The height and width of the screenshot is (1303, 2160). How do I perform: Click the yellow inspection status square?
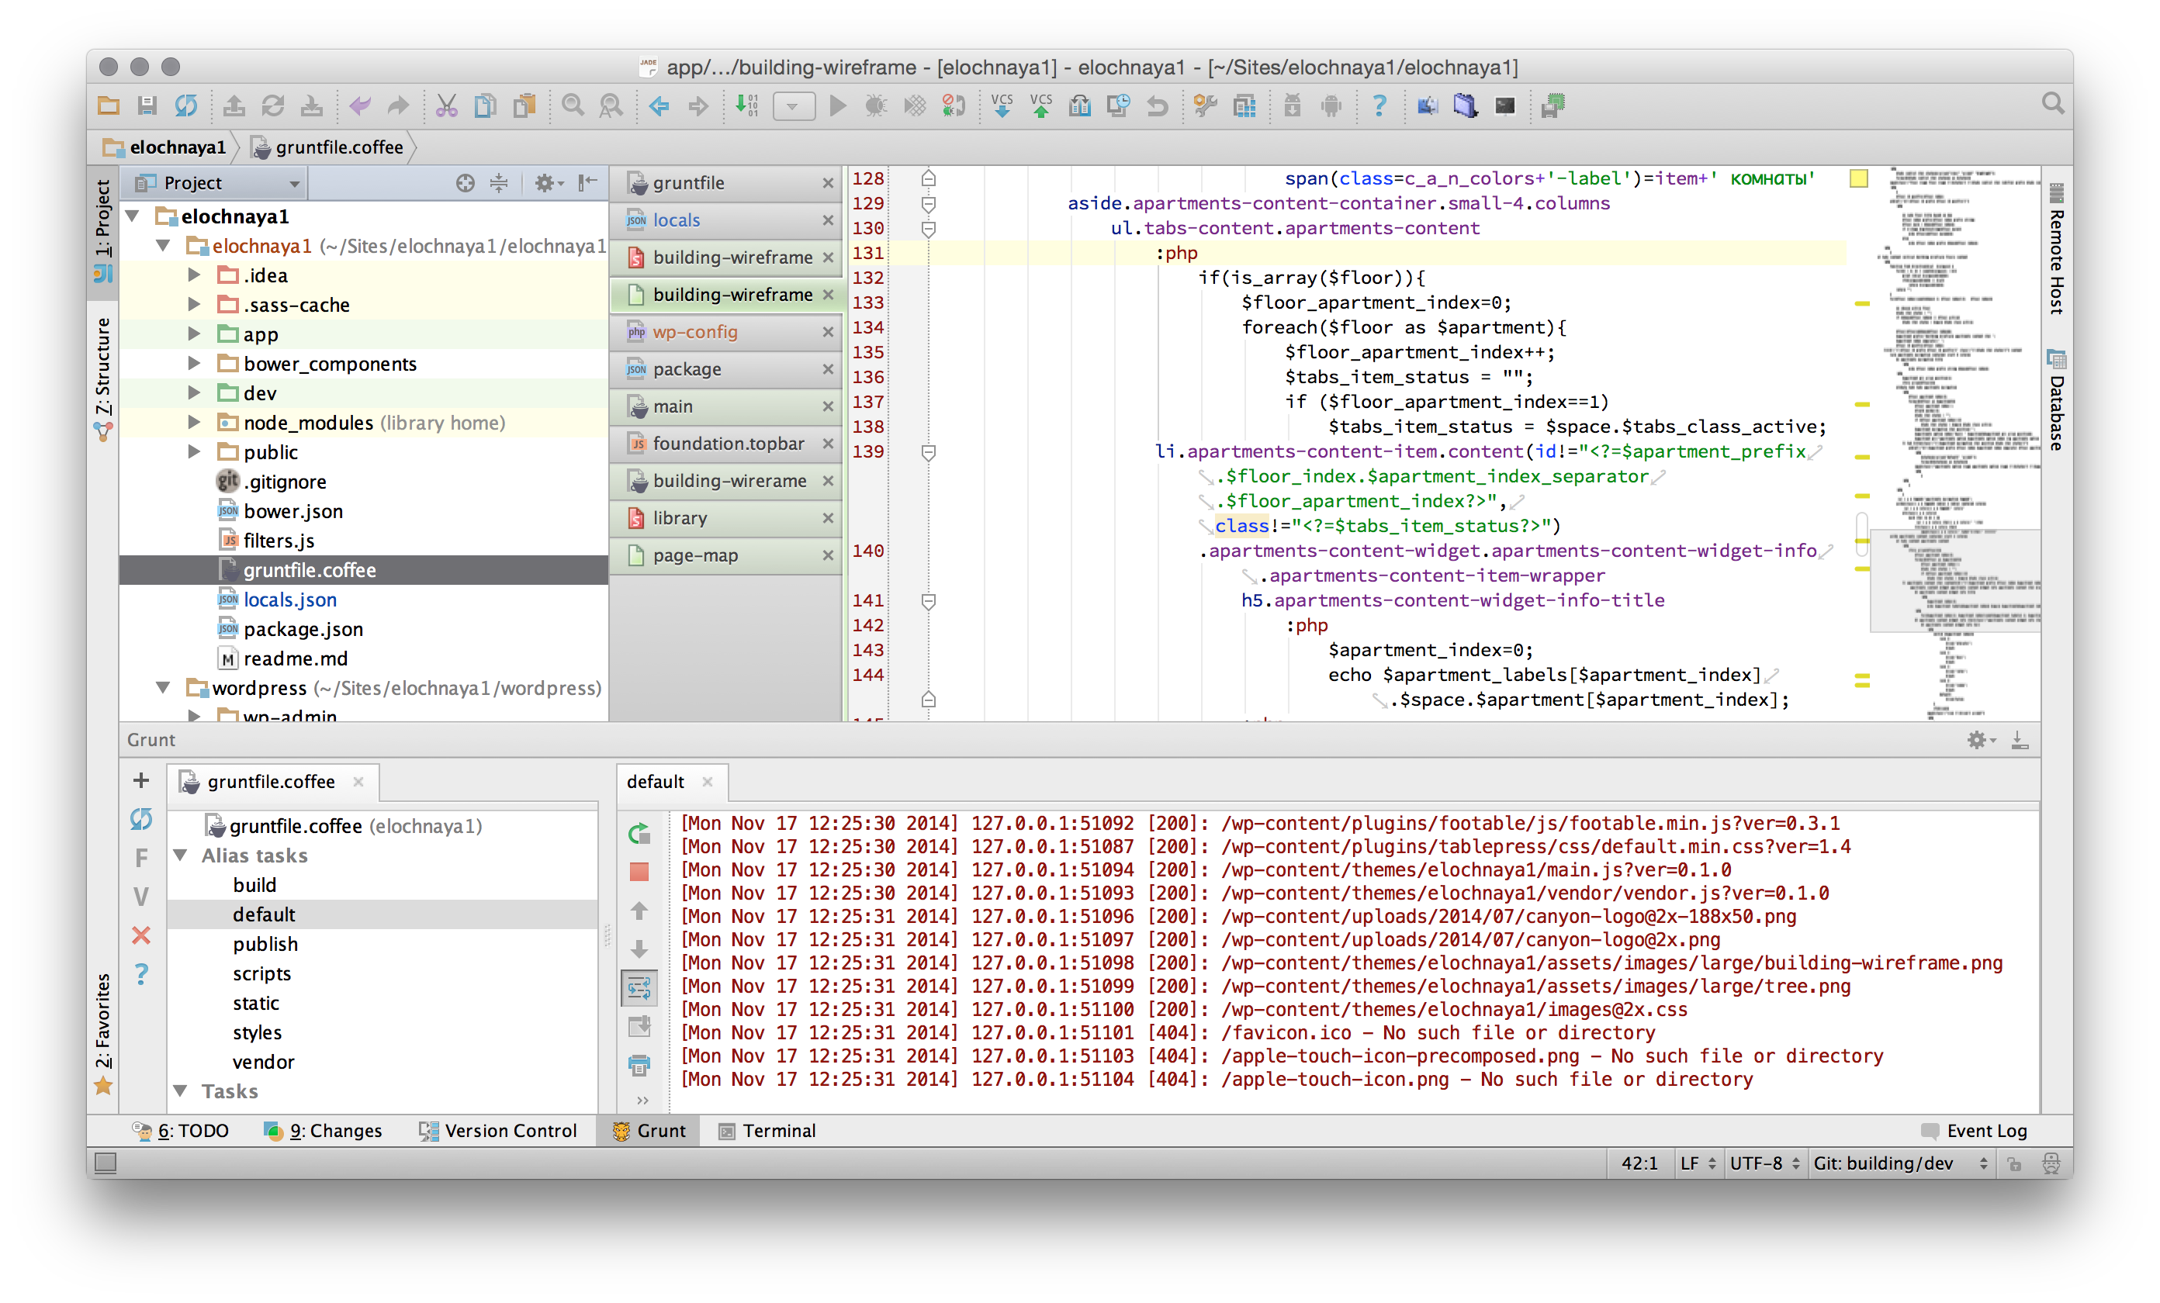pyautogui.click(x=1858, y=178)
